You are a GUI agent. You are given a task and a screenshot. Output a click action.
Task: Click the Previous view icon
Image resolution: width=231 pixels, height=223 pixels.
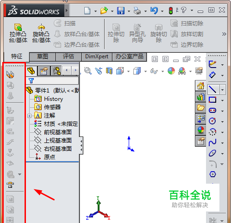(99, 71)
